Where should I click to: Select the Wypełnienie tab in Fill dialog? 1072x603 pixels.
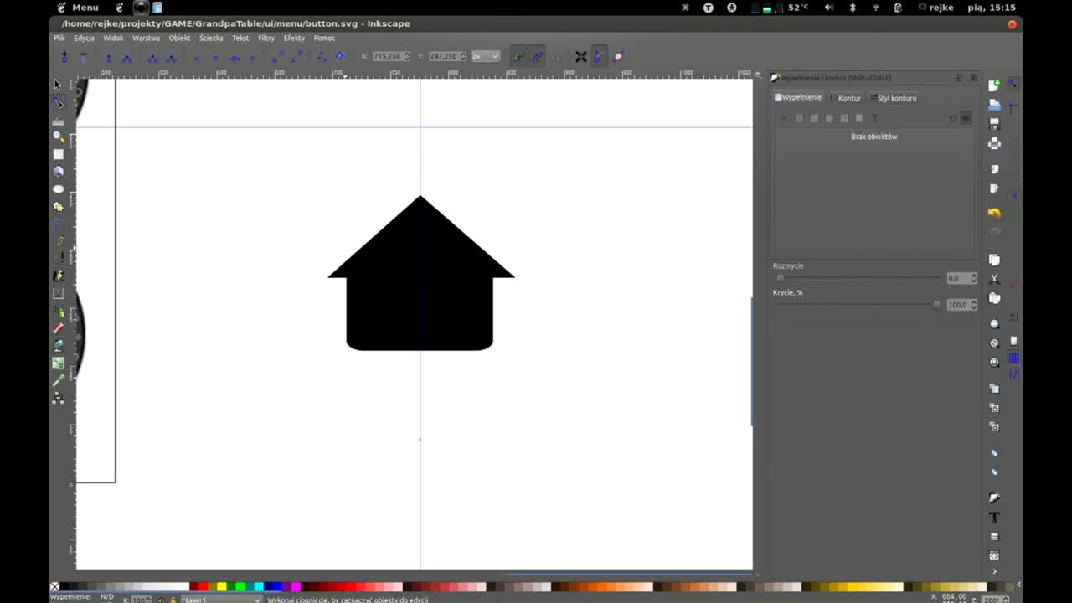(x=797, y=96)
